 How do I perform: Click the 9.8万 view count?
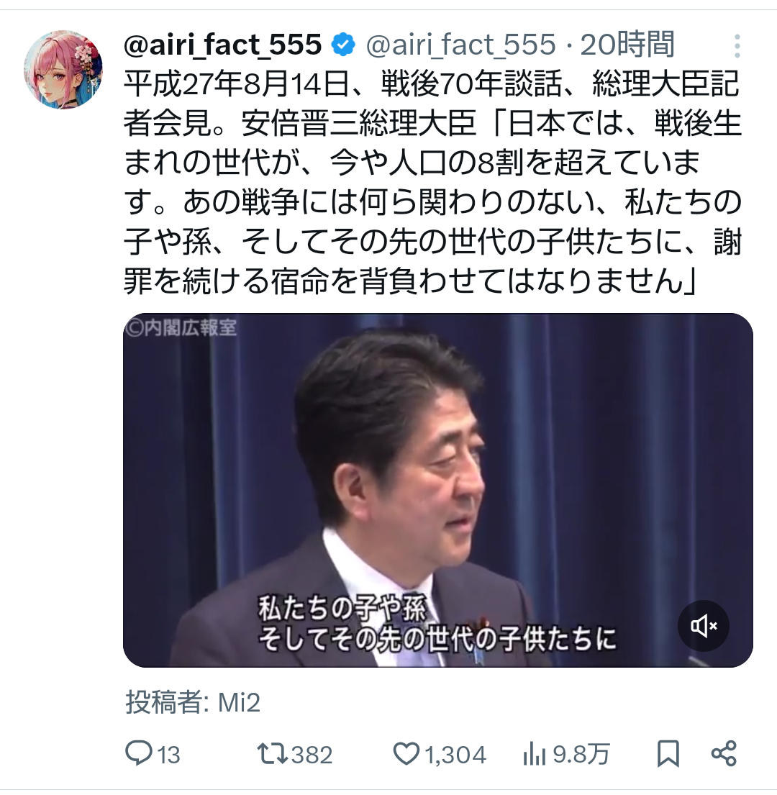(x=581, y=755)
